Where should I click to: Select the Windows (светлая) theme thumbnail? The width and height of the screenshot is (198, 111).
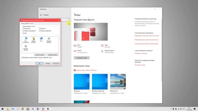(x=100, y=82)
